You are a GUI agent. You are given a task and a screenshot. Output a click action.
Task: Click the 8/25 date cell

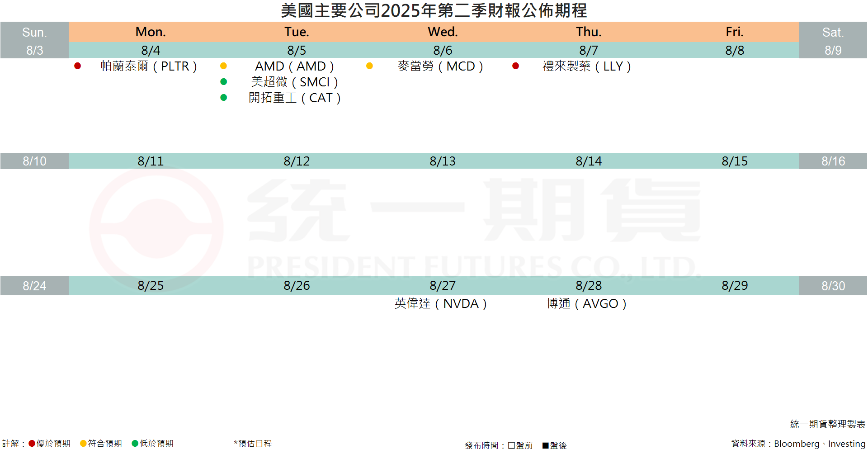pyautogui.click(x=151, y=286)
